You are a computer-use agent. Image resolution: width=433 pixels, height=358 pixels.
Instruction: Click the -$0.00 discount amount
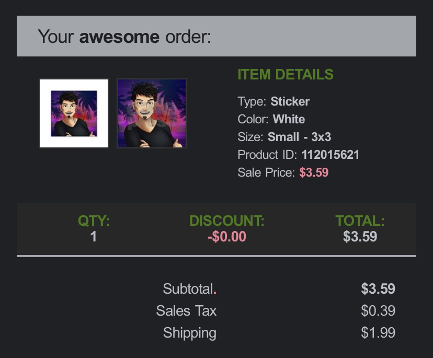tap(227, 237)
